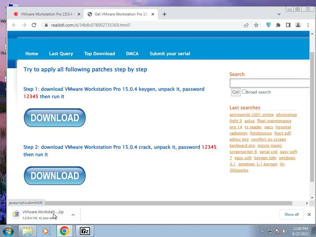Open the 360works search link

click(239, 170)
